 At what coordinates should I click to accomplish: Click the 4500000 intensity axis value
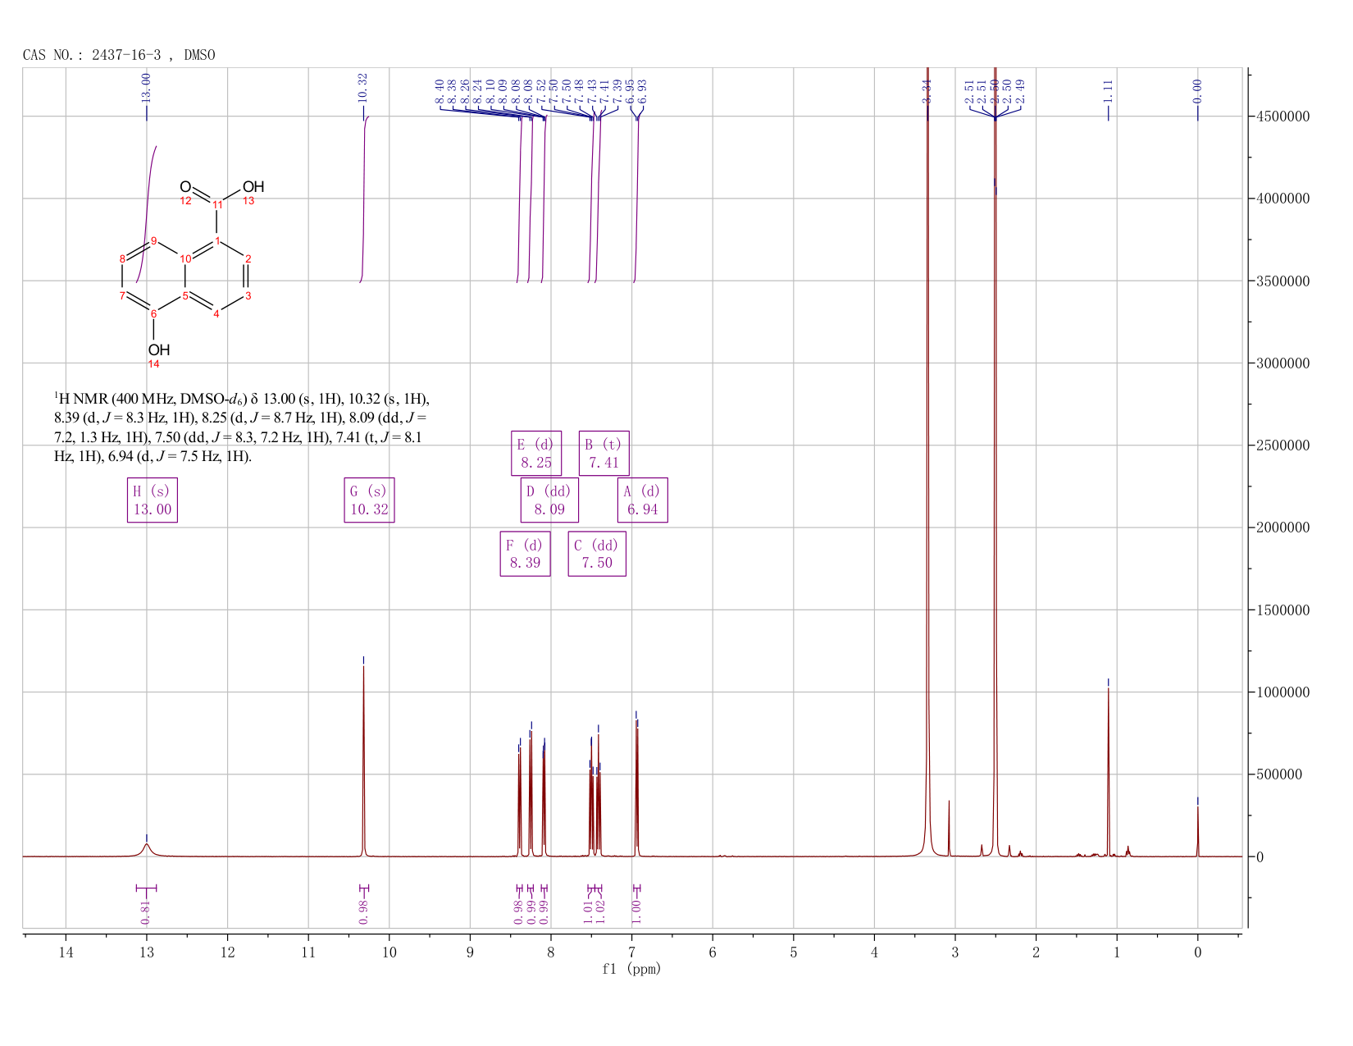coord(1282,116)
